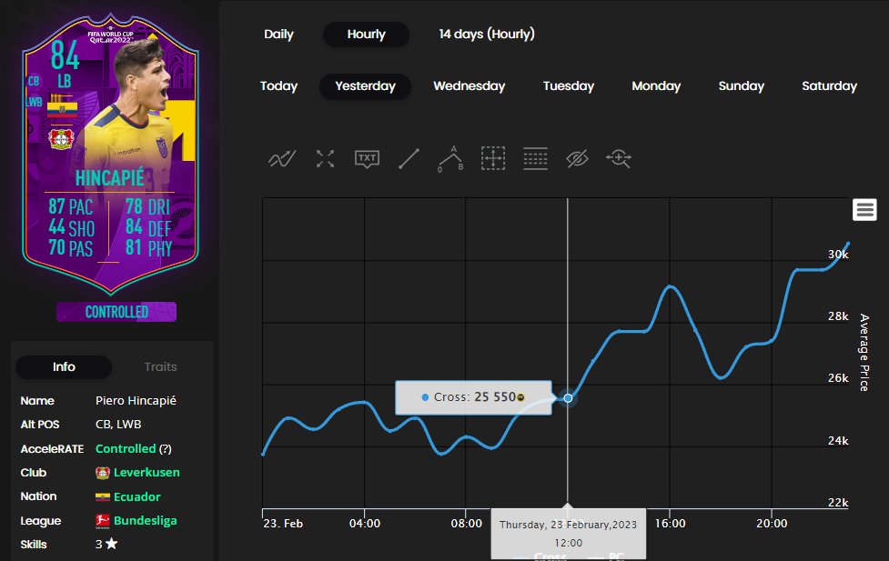The width and height of the screenshot is (889, 561).
Task: Click the 20:00 axis label
Action: (772, 524)
